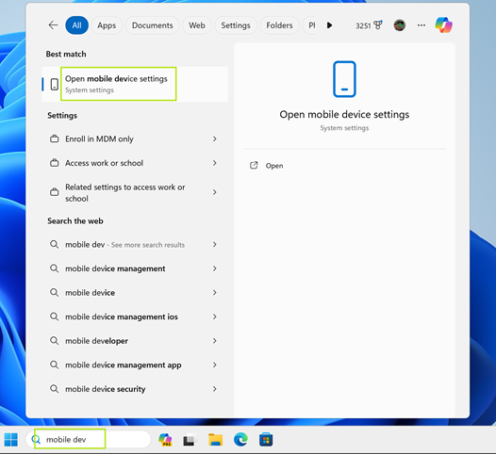Switch to the Settings filter tab
Image resolution: width=496 pixels, height=454 pixels.
click(236, 25)
